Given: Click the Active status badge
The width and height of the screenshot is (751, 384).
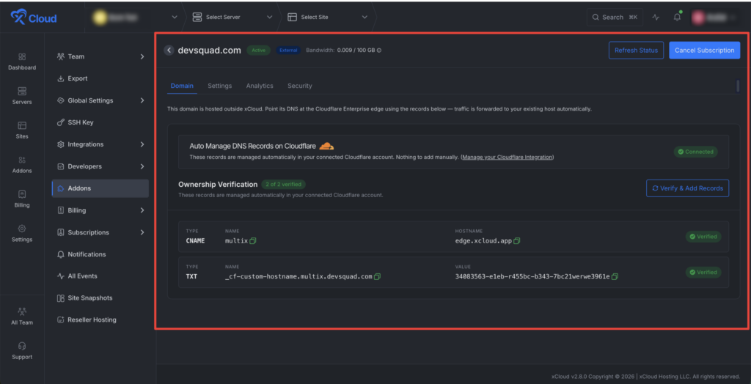Looking at the screenshot, I should coord(259,51).
